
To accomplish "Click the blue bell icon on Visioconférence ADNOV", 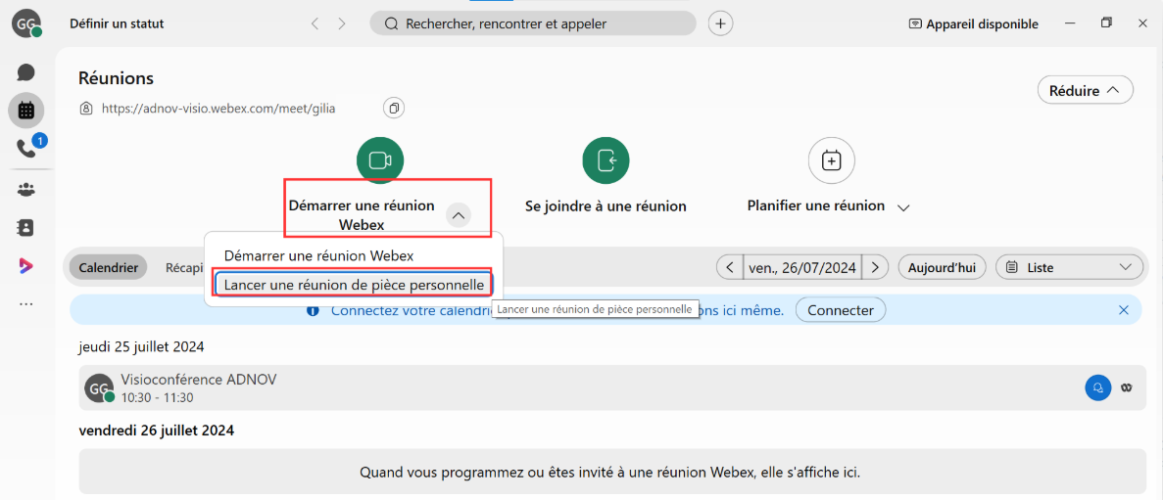I will pos(1097,386).
